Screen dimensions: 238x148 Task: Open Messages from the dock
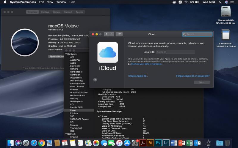(104, 143)
